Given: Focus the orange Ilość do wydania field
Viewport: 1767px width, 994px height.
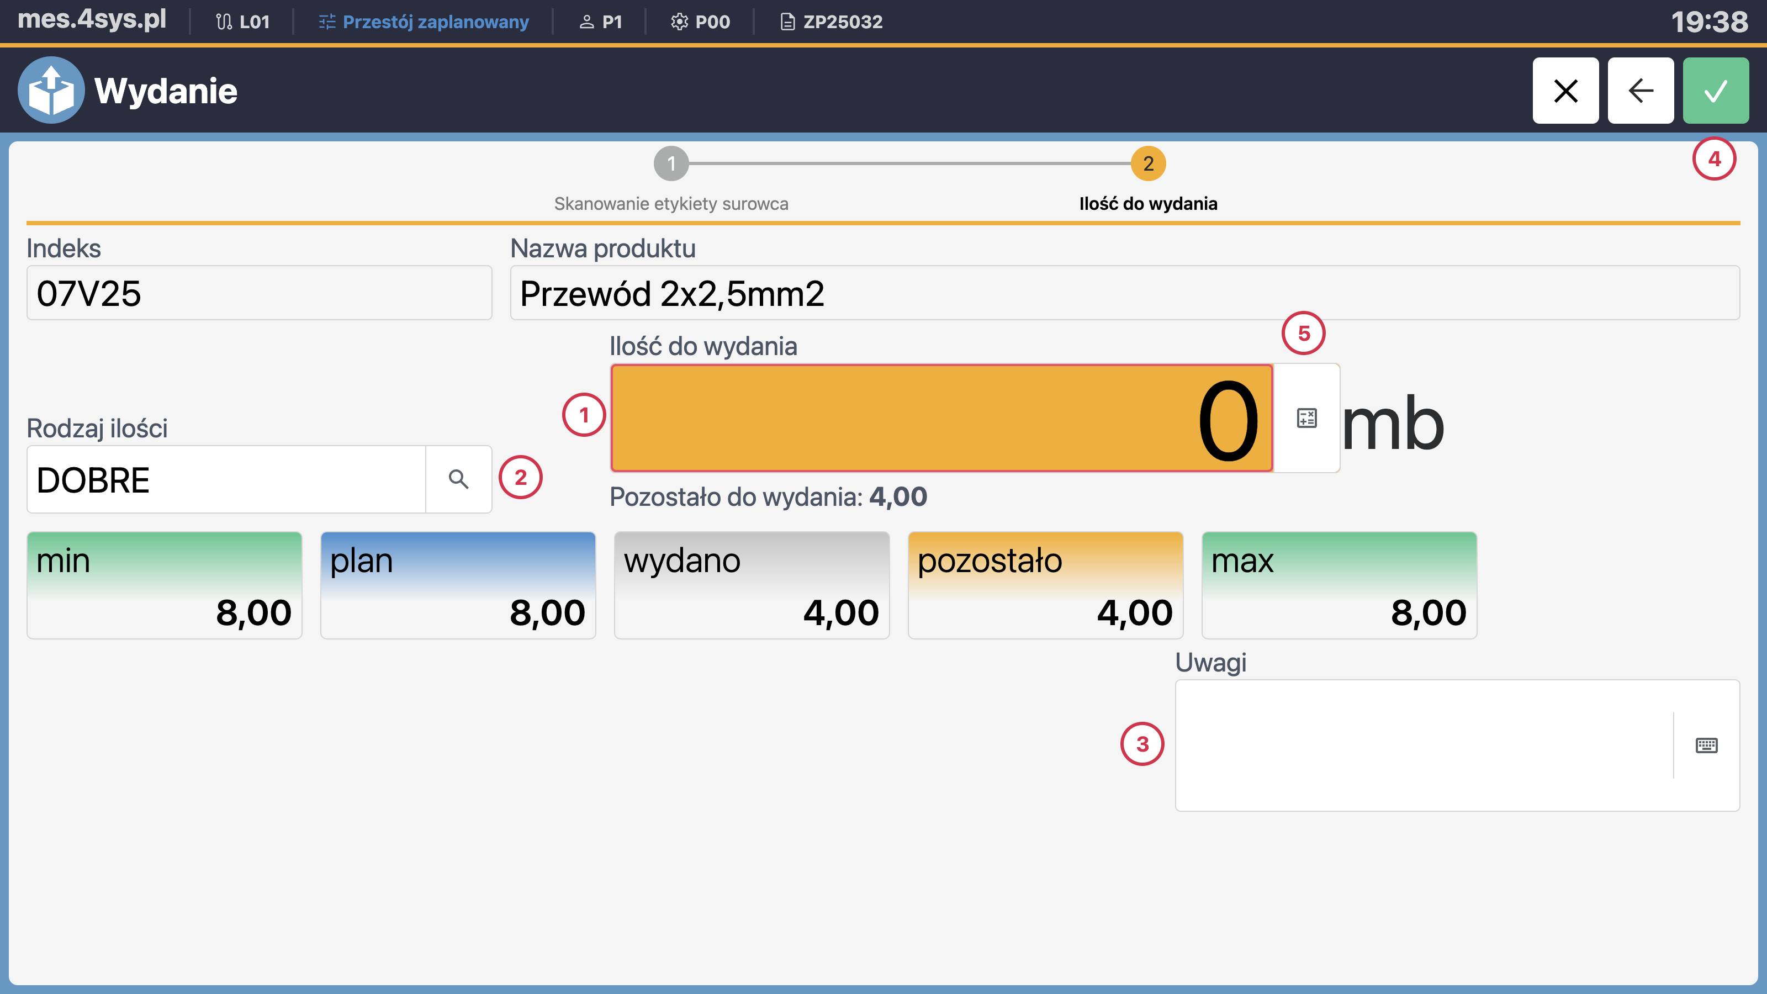Looking at the screenshot, I should [941, 418].
